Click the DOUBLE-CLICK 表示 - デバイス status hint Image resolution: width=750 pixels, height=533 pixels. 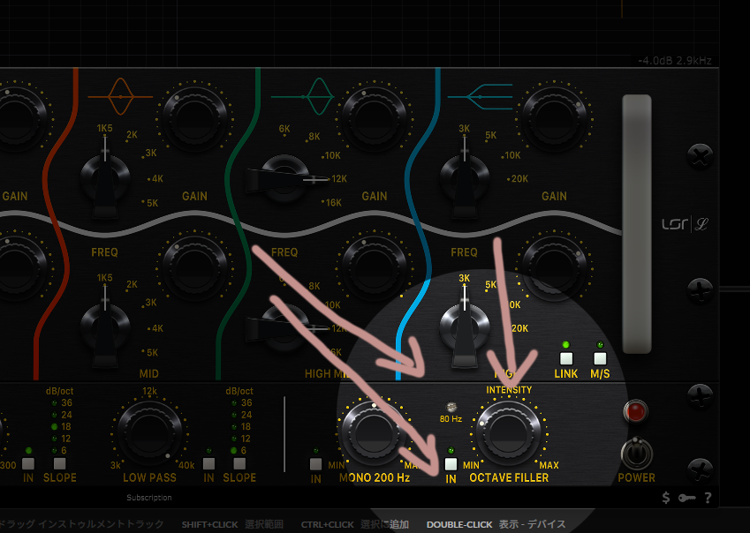pos(496,524)
